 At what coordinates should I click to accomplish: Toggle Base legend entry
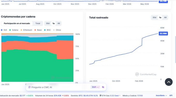tap(38, 30)
